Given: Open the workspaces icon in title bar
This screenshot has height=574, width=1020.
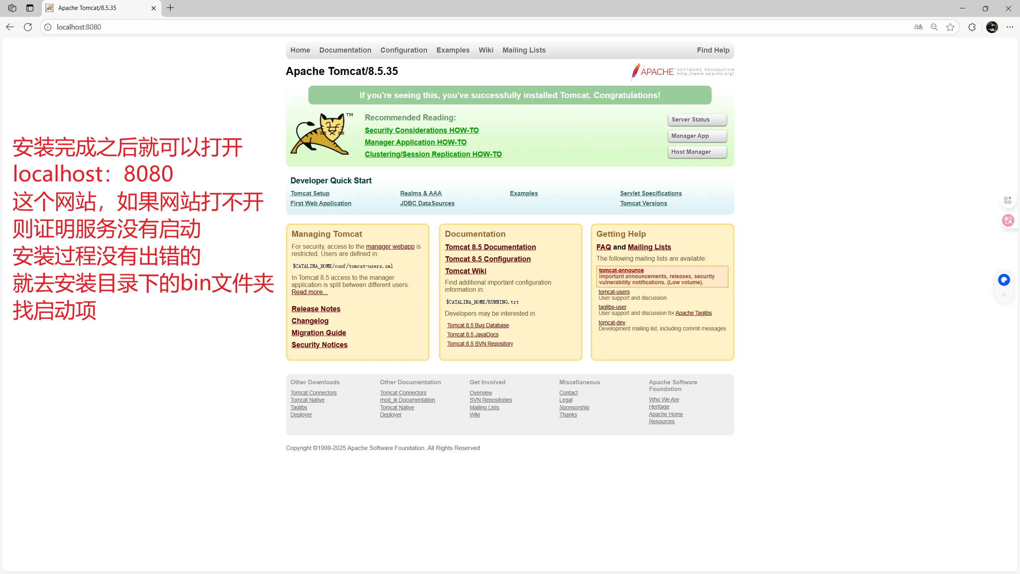Looking at the screenshot, I should 12,8.
